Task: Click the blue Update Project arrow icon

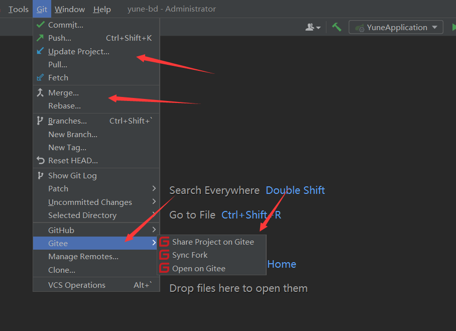Action: [40, 51]
